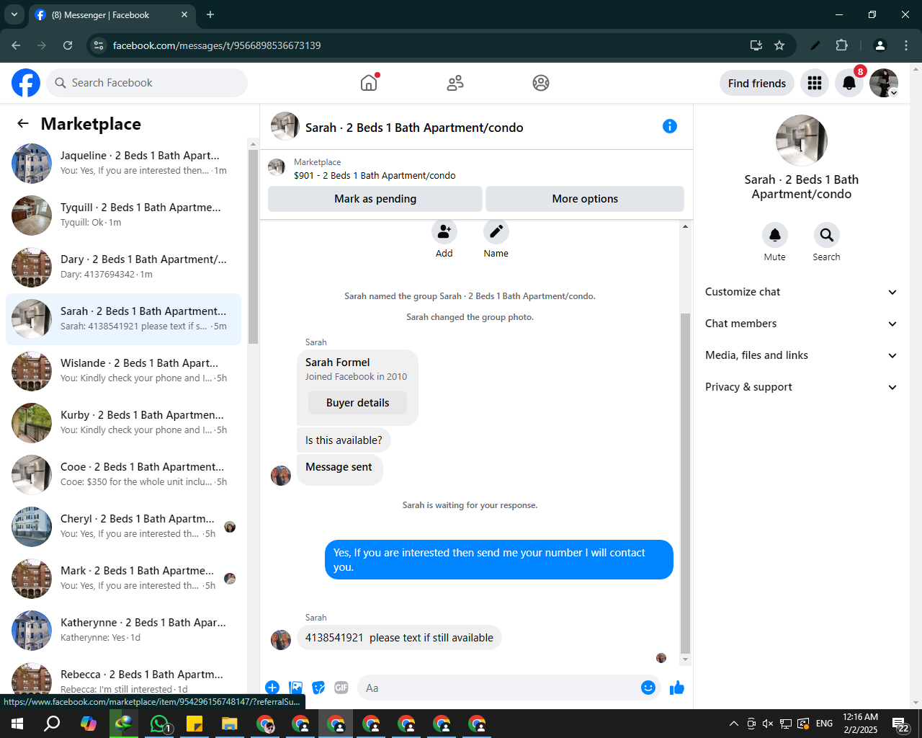
Task: Open the Tyquill conversation
Action: click(x=123, y=215)
